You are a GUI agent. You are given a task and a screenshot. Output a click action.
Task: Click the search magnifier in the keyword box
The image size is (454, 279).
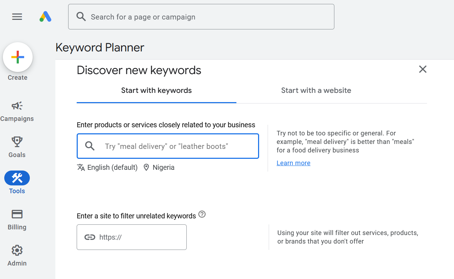[89, 146]
